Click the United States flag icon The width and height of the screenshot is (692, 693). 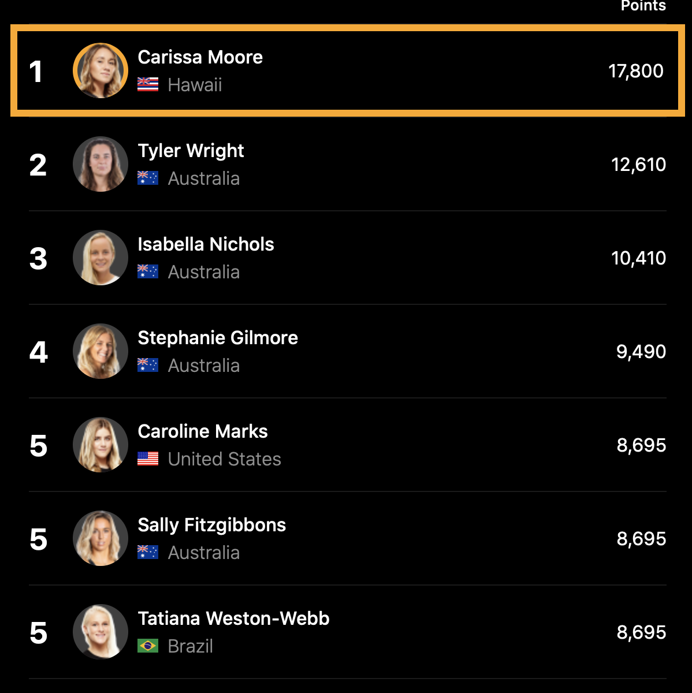[148, 459]
